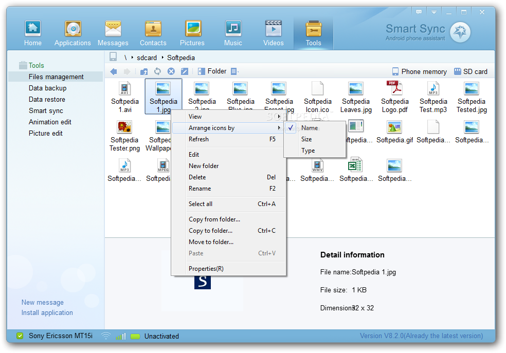This screenshot has width=506, height=353.
Task: Select Smart sync in sidebar
Action: [46, 110]
